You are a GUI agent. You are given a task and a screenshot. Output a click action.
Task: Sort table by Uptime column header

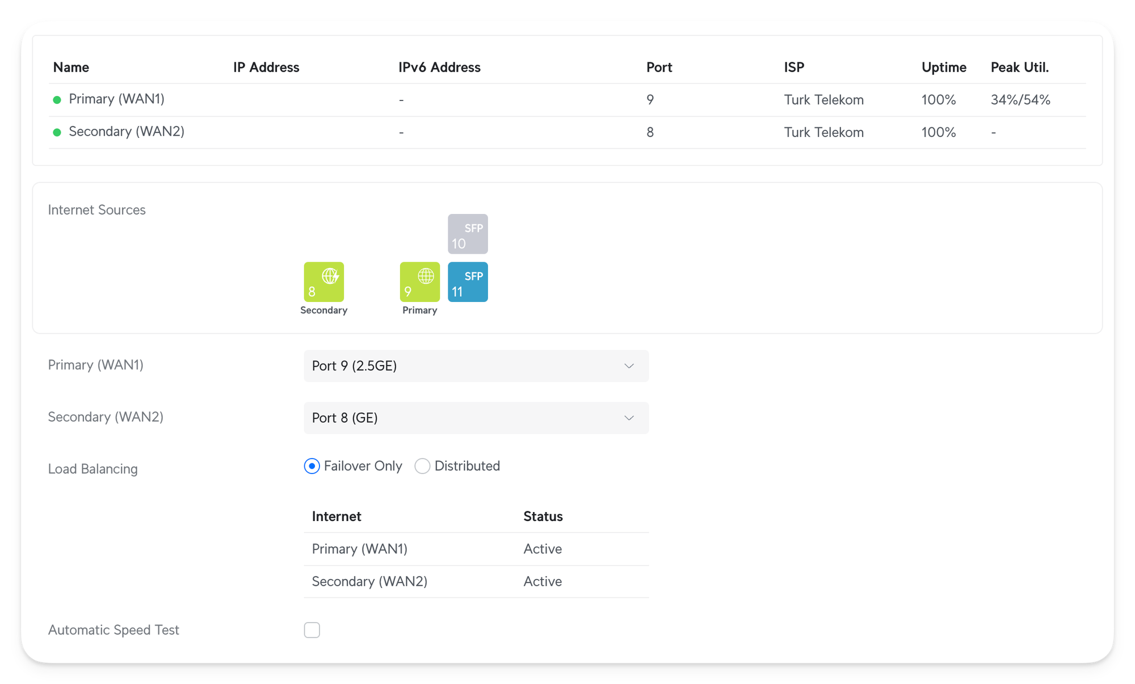pyautogui.click(x=943, y=68)
